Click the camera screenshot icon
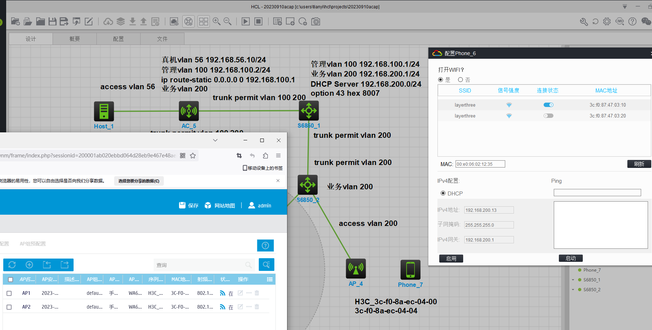 [316, 22]
